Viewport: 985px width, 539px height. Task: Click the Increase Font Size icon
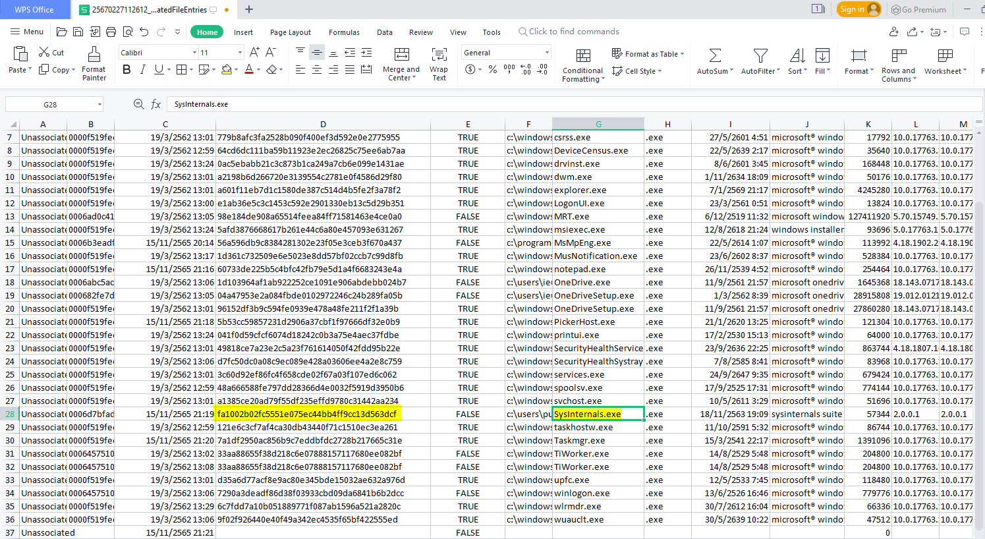254,53
